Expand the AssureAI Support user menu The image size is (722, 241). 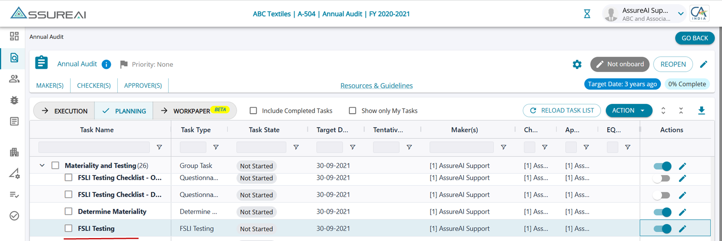pos(680,14)
